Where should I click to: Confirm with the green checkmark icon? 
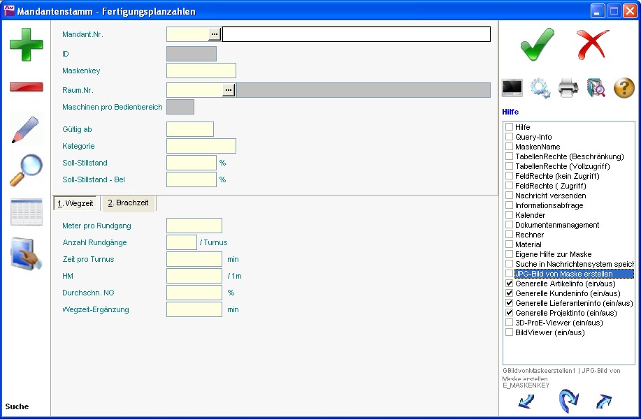coord(537,45)
